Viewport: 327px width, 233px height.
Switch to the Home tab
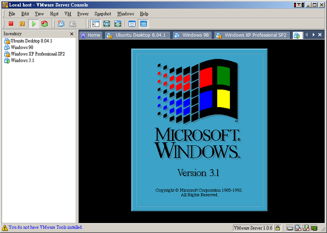91,35
